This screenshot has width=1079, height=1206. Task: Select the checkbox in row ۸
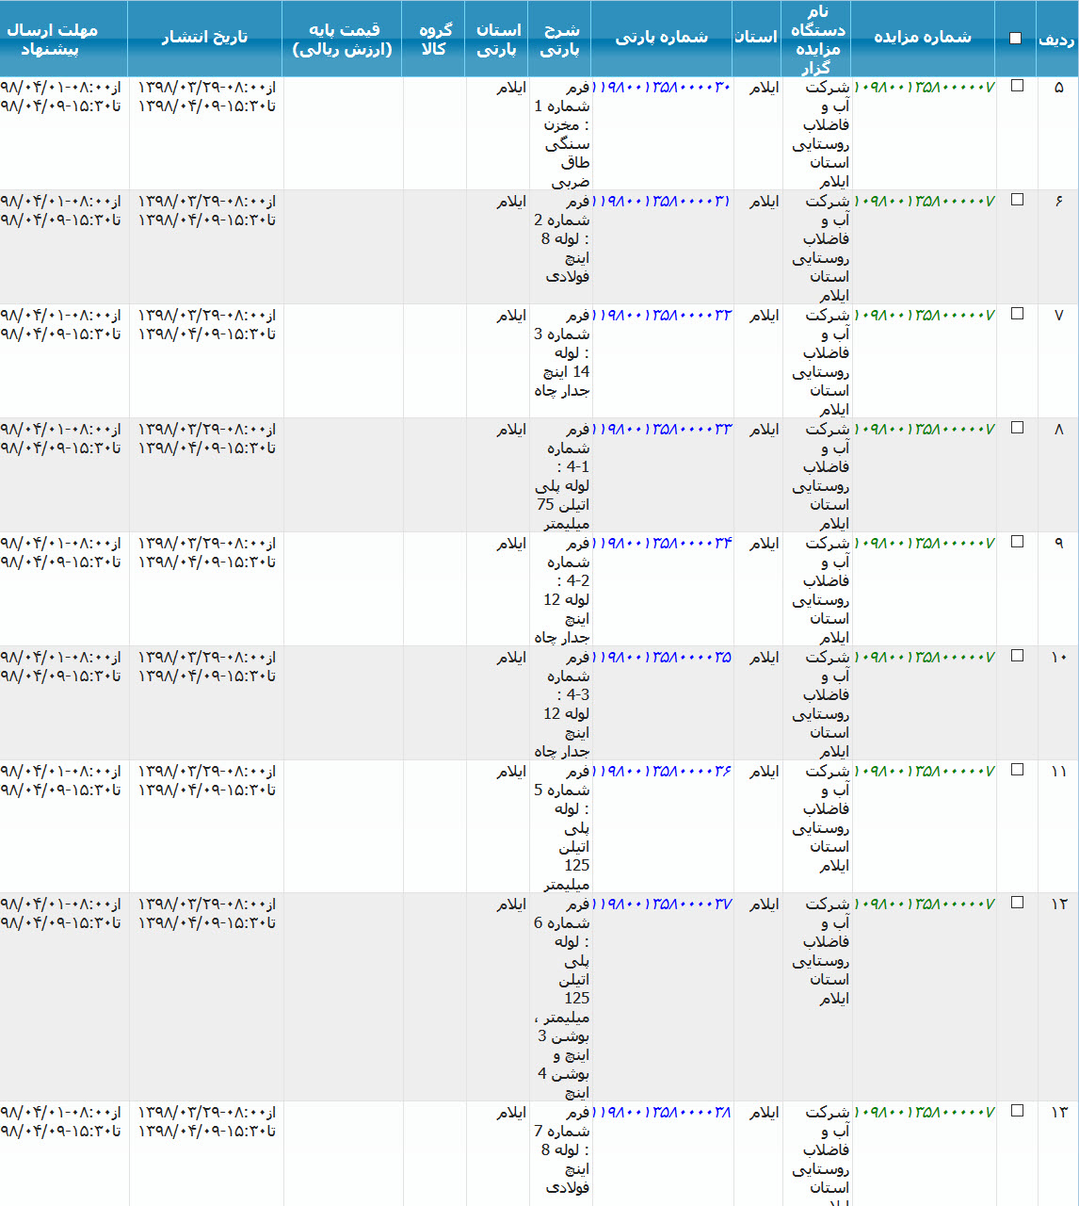1017,428
